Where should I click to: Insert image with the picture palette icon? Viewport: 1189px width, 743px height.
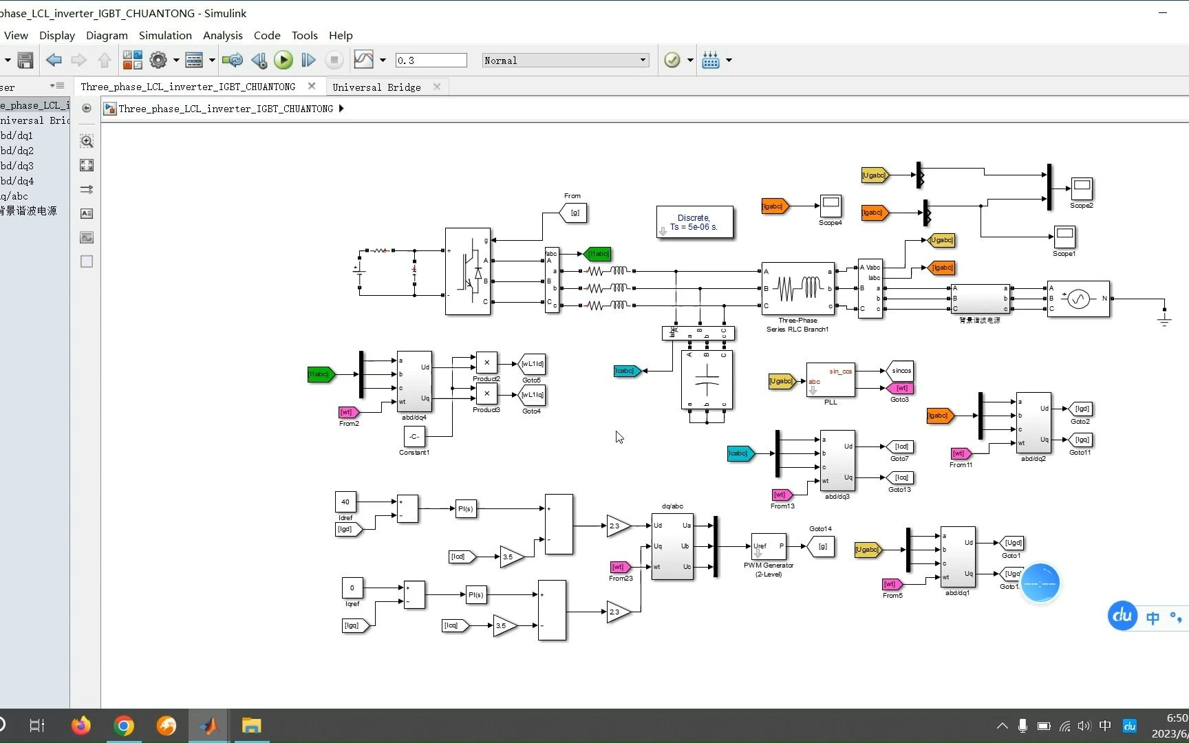(x=87, y=237)
